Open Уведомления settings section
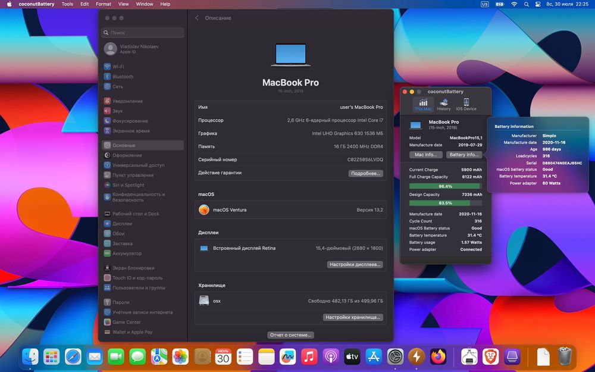This screenshot has height=372, width=595. coord(143,101)
